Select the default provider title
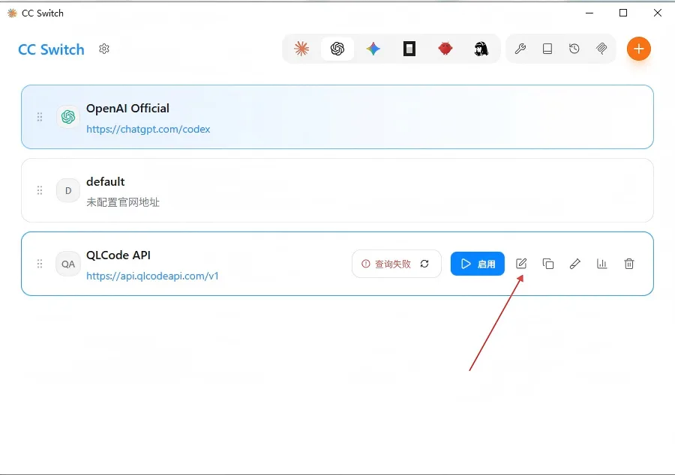 106,182
